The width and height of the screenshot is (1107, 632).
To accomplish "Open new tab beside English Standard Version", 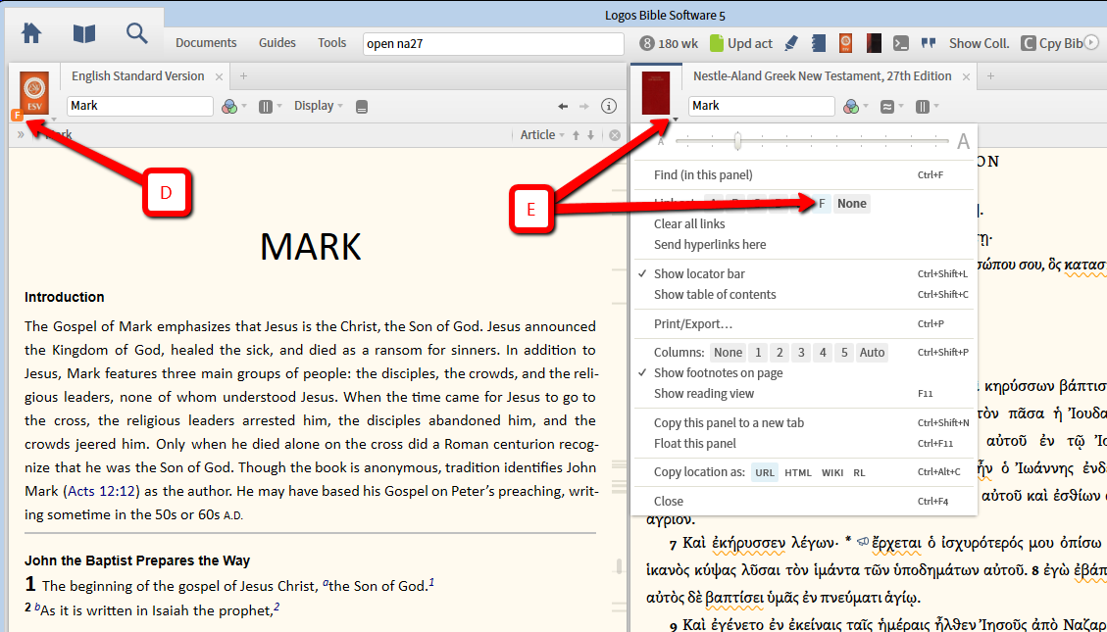I will pyautogui.click(x=243, y=76).
